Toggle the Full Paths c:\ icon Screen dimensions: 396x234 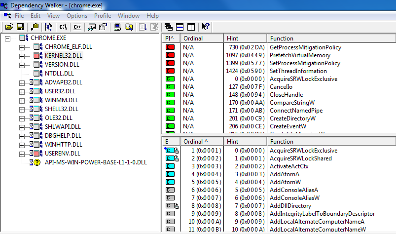click(63, 27)
